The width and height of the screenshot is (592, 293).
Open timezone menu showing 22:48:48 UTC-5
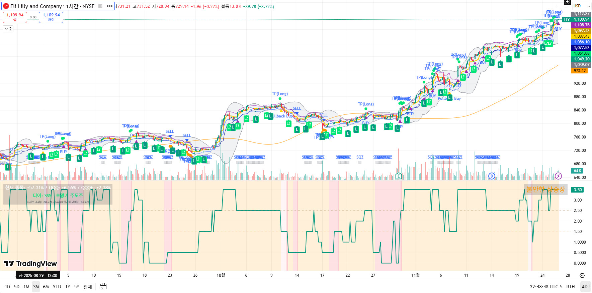click(x=546, y=287)
